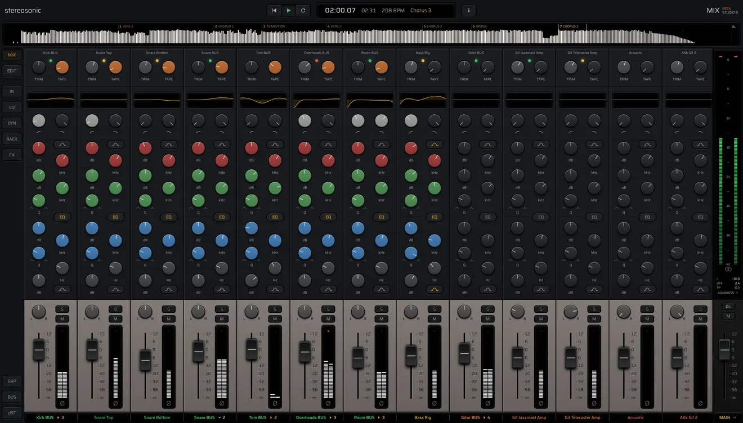
Task: Click the bell filter shape icon above Bass Rig's red kHz knob
Action: (435, 145)
